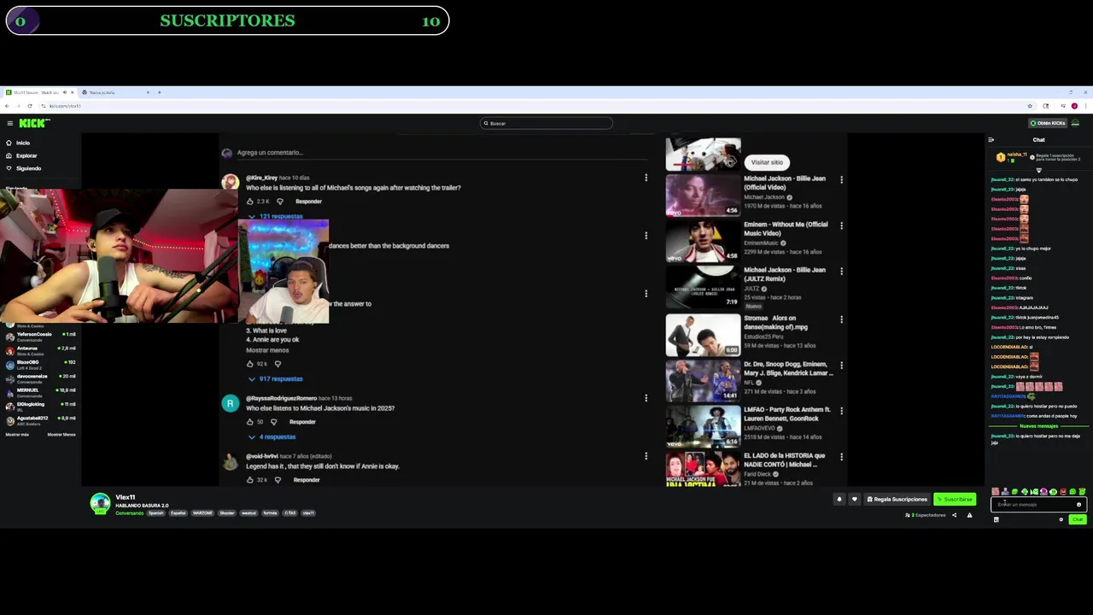Open a new browser tab
The height and width of the screenshot is (615, 1093).
pyautogui.click(x=159, y=92)
